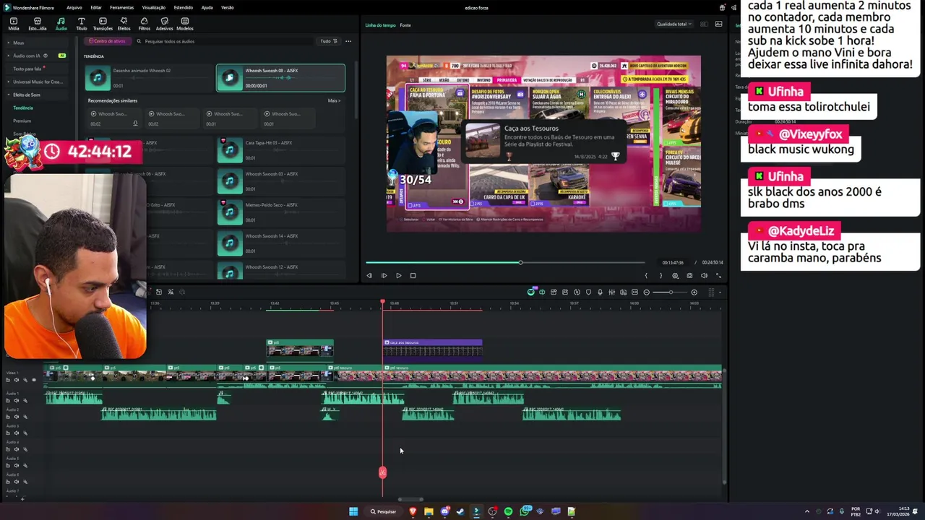Click the timeline zoom in plus button
This screenshot has height=520, width=925.
pyautogui.click(x=694, y=292)
